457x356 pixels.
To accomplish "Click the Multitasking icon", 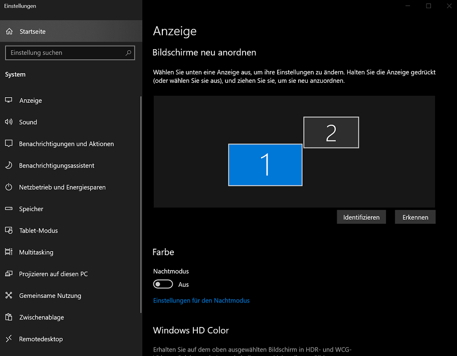I will coord(9,252).
